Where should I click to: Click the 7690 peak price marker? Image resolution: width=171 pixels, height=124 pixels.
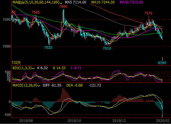pos(63,7)
